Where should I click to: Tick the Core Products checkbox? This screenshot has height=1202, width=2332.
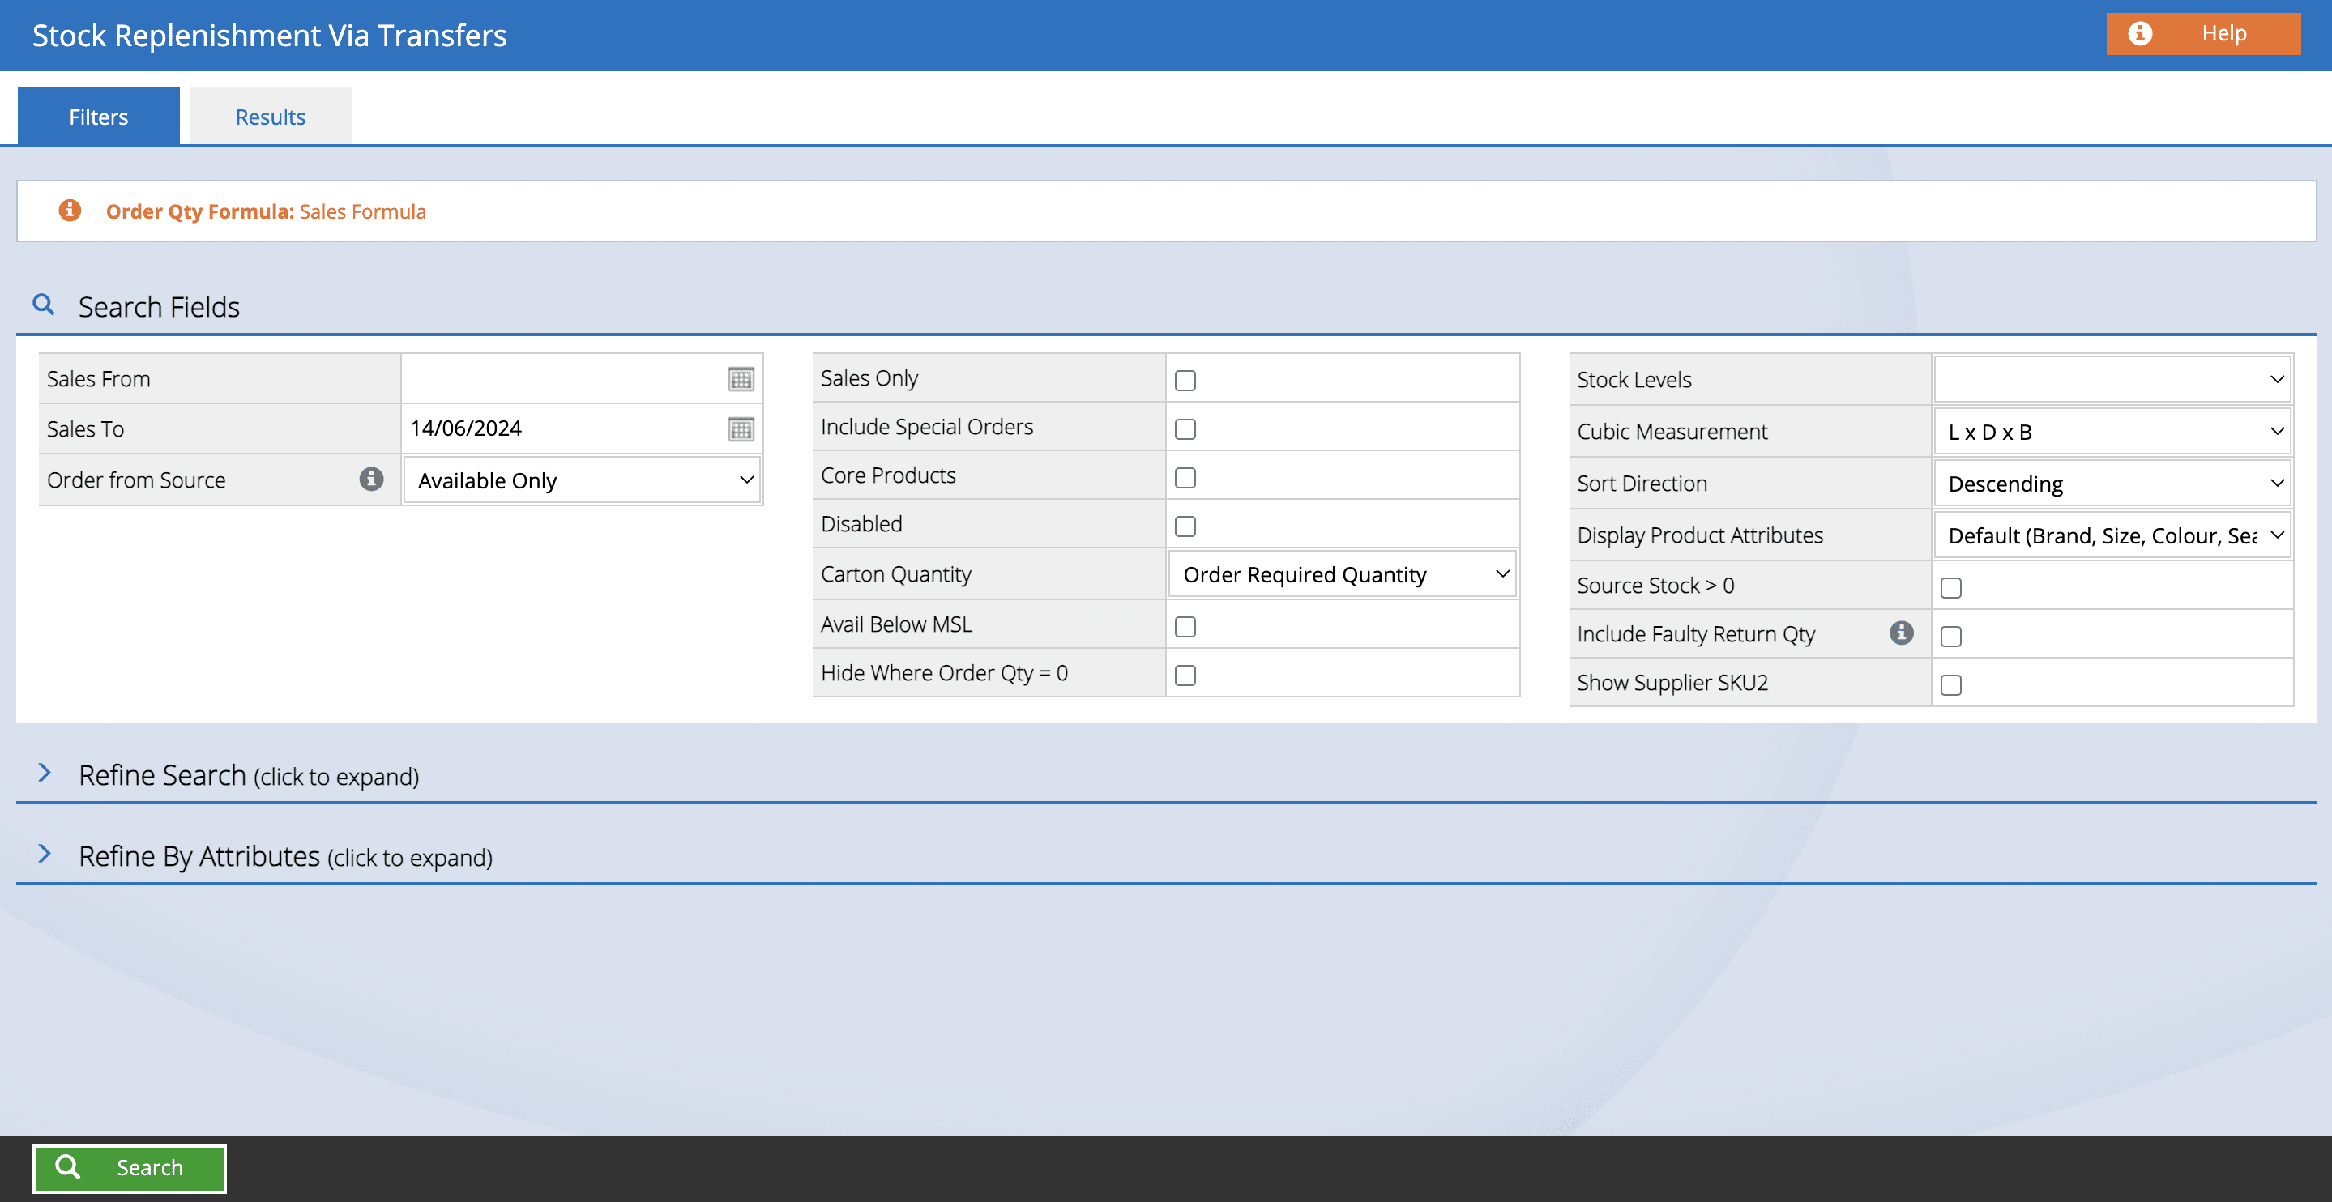pyautogui.click(x=1184, y=478)
